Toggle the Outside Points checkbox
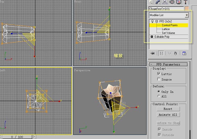The height and width of the screenshot is (139, 197). coord(159,135)
